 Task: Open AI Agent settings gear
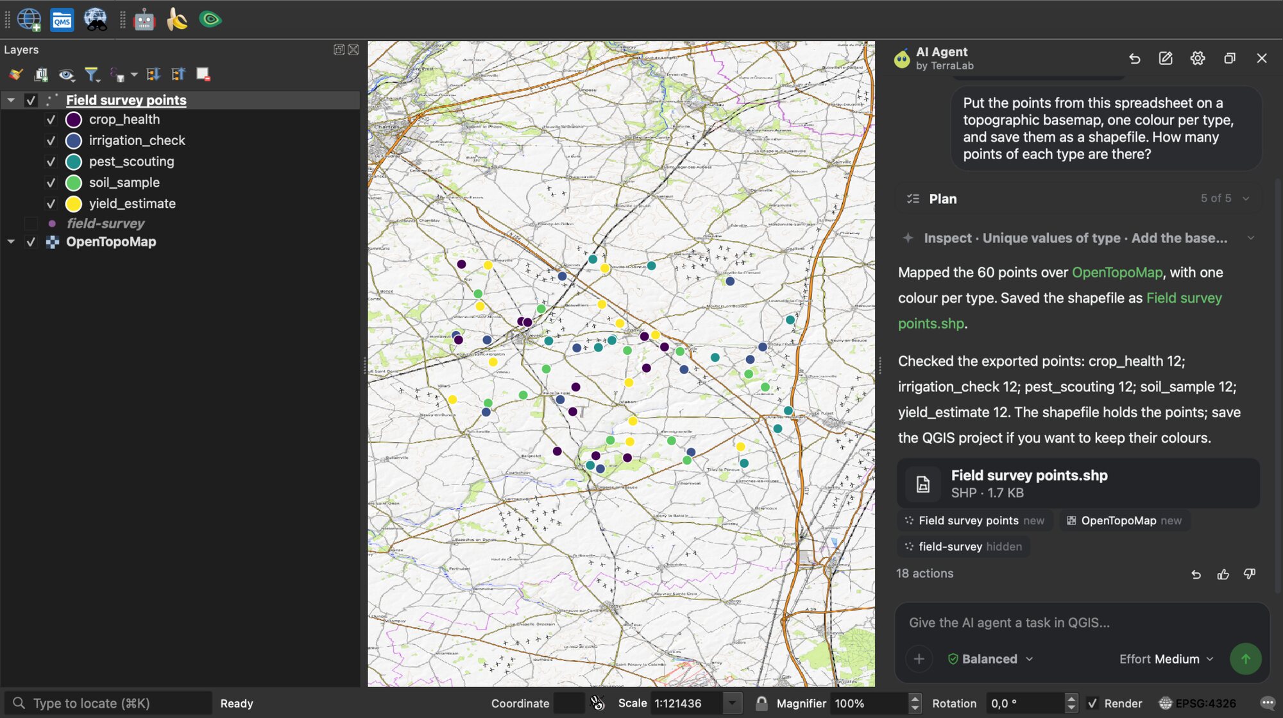[x=1197, y=58]
